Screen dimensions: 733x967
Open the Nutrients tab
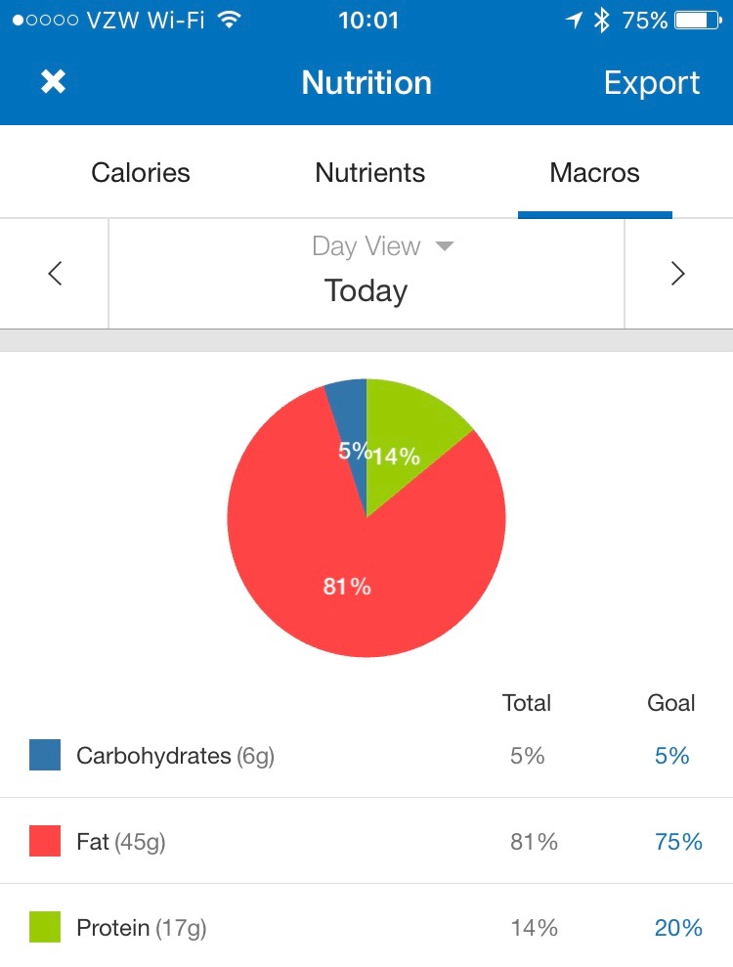[369, 173]
